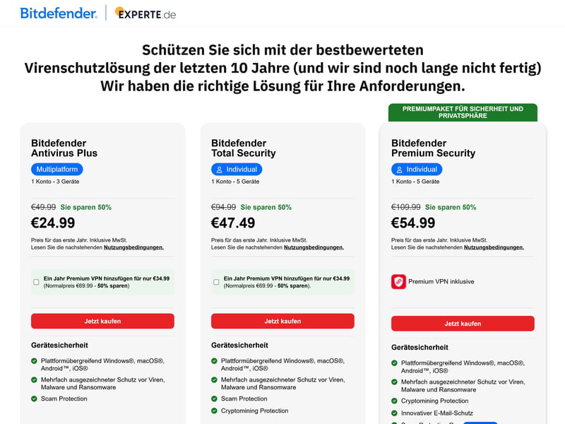Enable Premium VPN add-on for Antivirus Plus
The width and height of the screenshot is (565, 424).
[x=36, y=282]
